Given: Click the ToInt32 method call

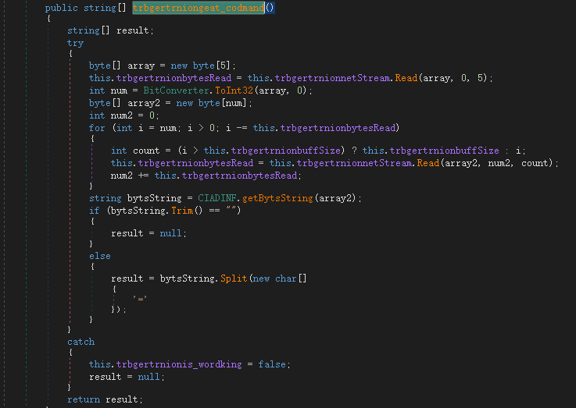Looking at the screenshot, I should (x=234, y=90).
